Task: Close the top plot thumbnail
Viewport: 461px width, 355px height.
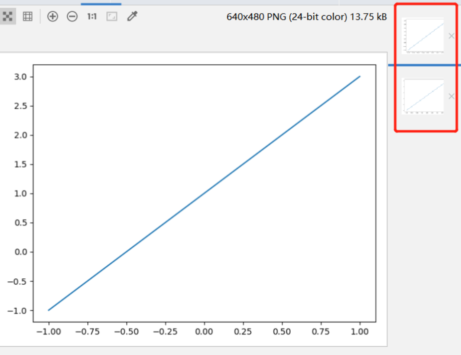Action: [x=451, y=36]
